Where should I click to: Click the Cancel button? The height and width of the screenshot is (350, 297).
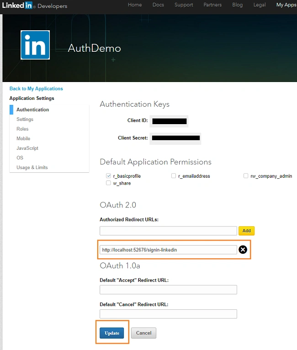point(143,333)
